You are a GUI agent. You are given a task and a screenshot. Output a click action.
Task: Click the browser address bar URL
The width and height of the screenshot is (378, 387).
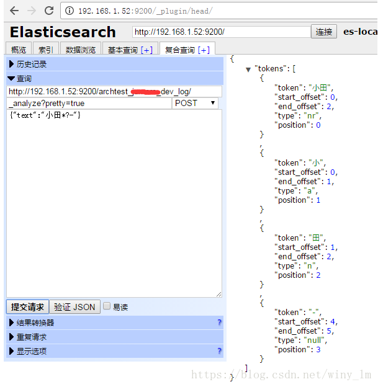point(145,11)
